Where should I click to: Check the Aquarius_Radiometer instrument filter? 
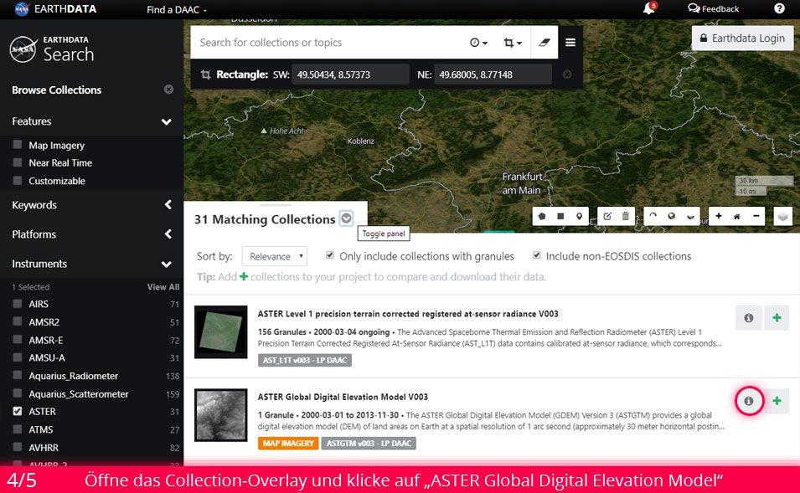[18, 375]
